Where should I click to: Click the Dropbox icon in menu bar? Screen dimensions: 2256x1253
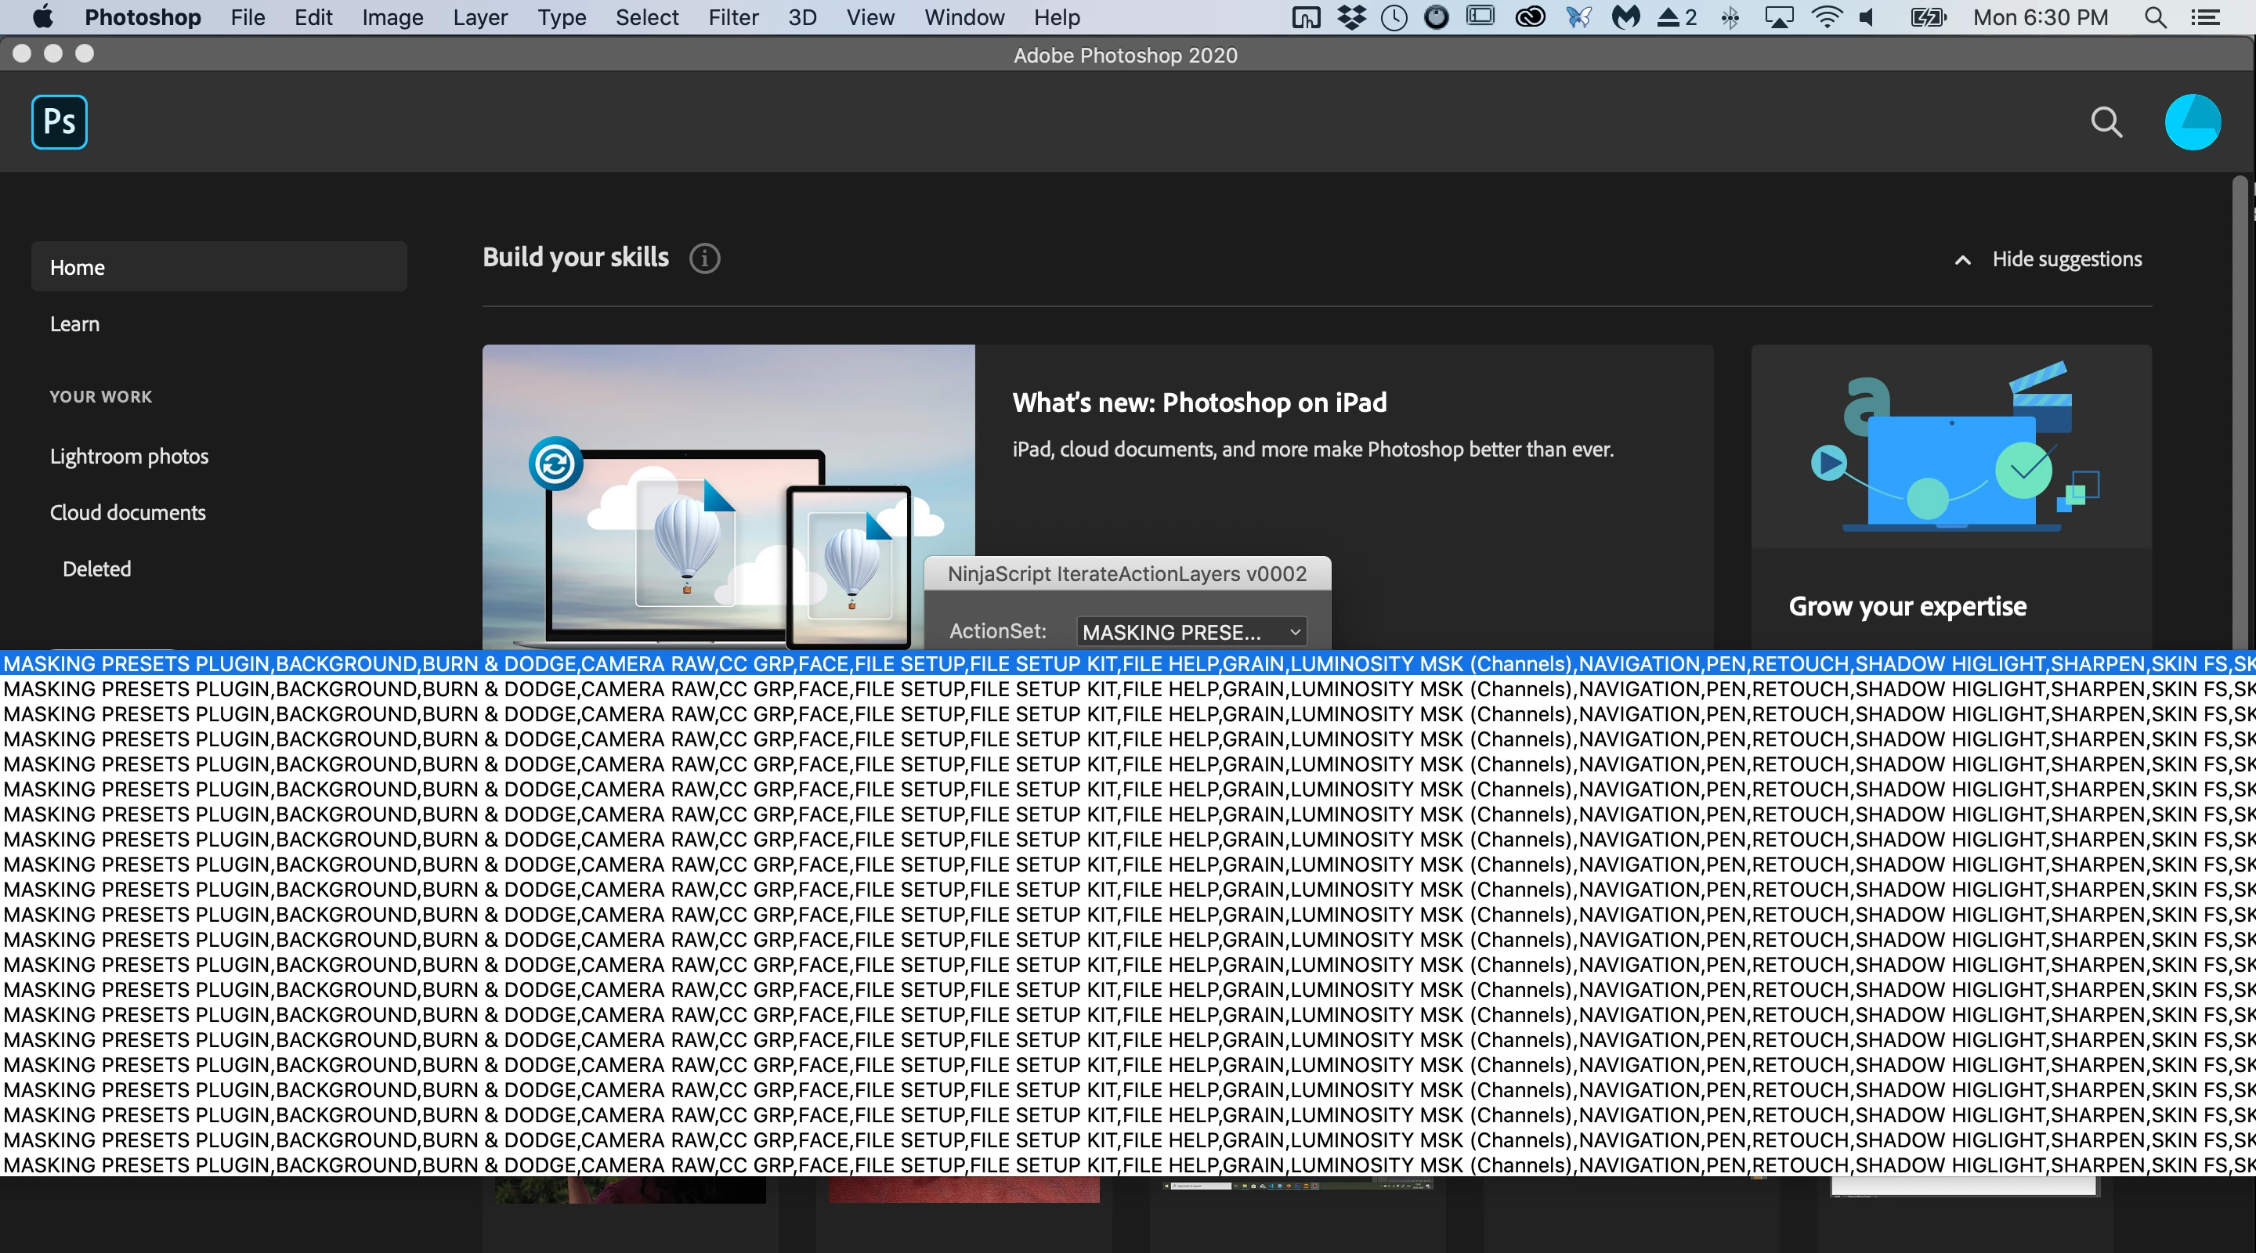tap(1351, 17)
